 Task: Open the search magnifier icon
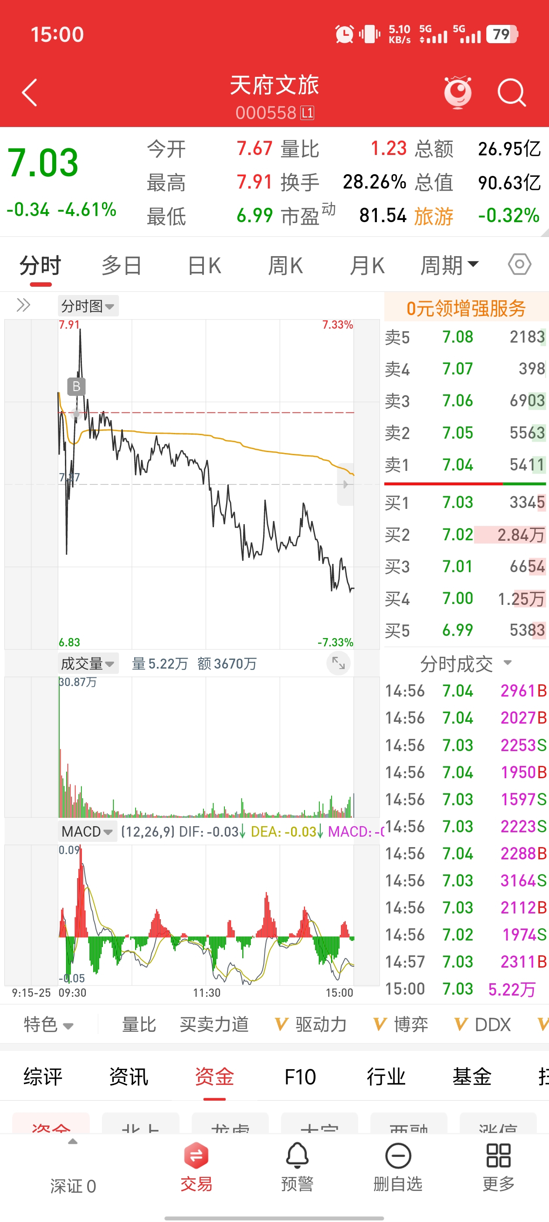[x=512, y=93]
